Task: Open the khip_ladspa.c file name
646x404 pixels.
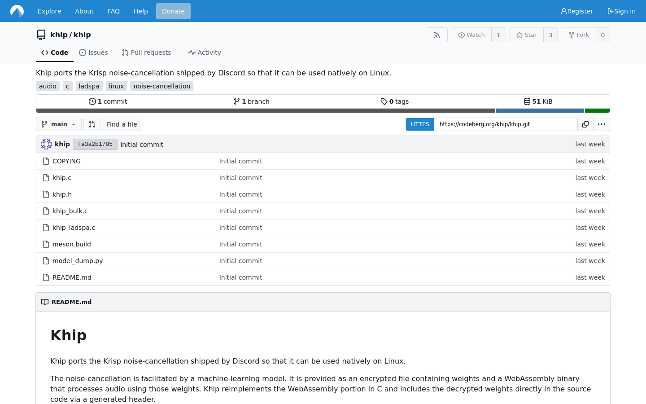Action: point(74,228)
